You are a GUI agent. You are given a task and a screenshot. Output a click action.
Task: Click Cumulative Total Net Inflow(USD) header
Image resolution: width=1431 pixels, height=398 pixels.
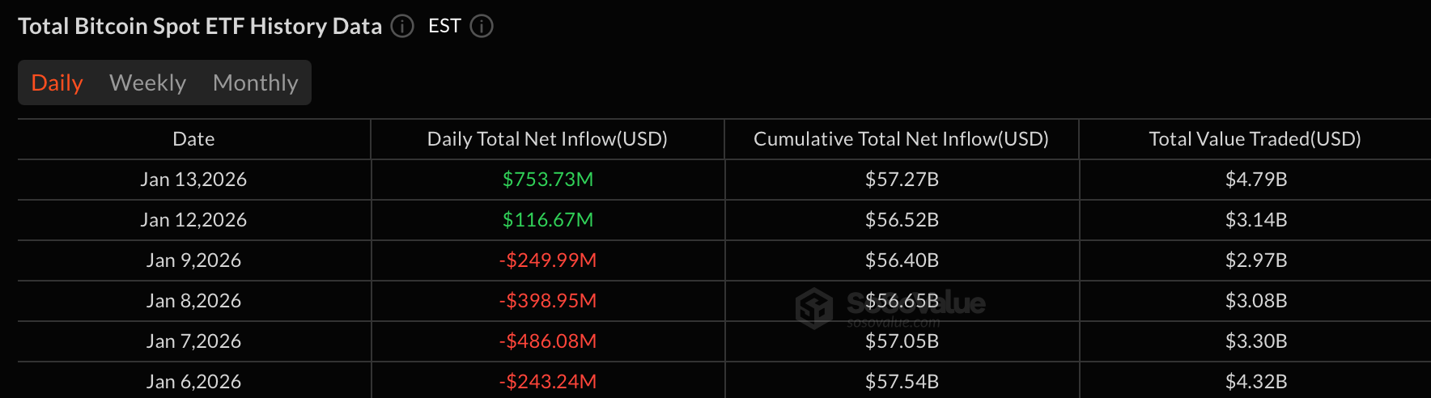click(901, 139)
